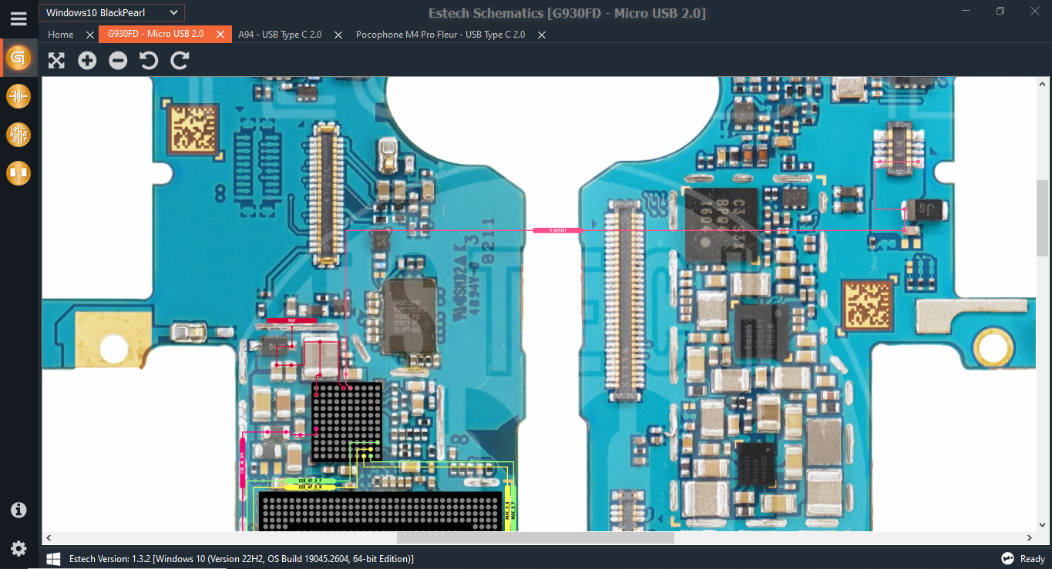
Task: Click the scroll left arrow
Action: (x=49, y=538)
